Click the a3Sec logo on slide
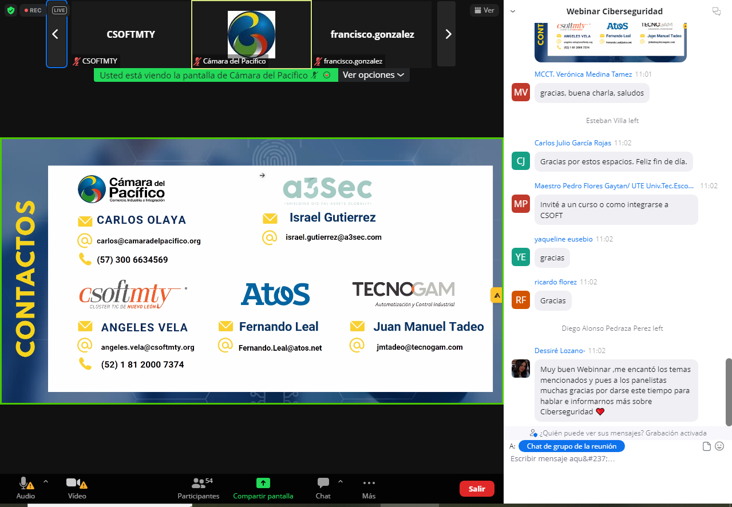Screen dimensions: 732x507 [328, 191]
